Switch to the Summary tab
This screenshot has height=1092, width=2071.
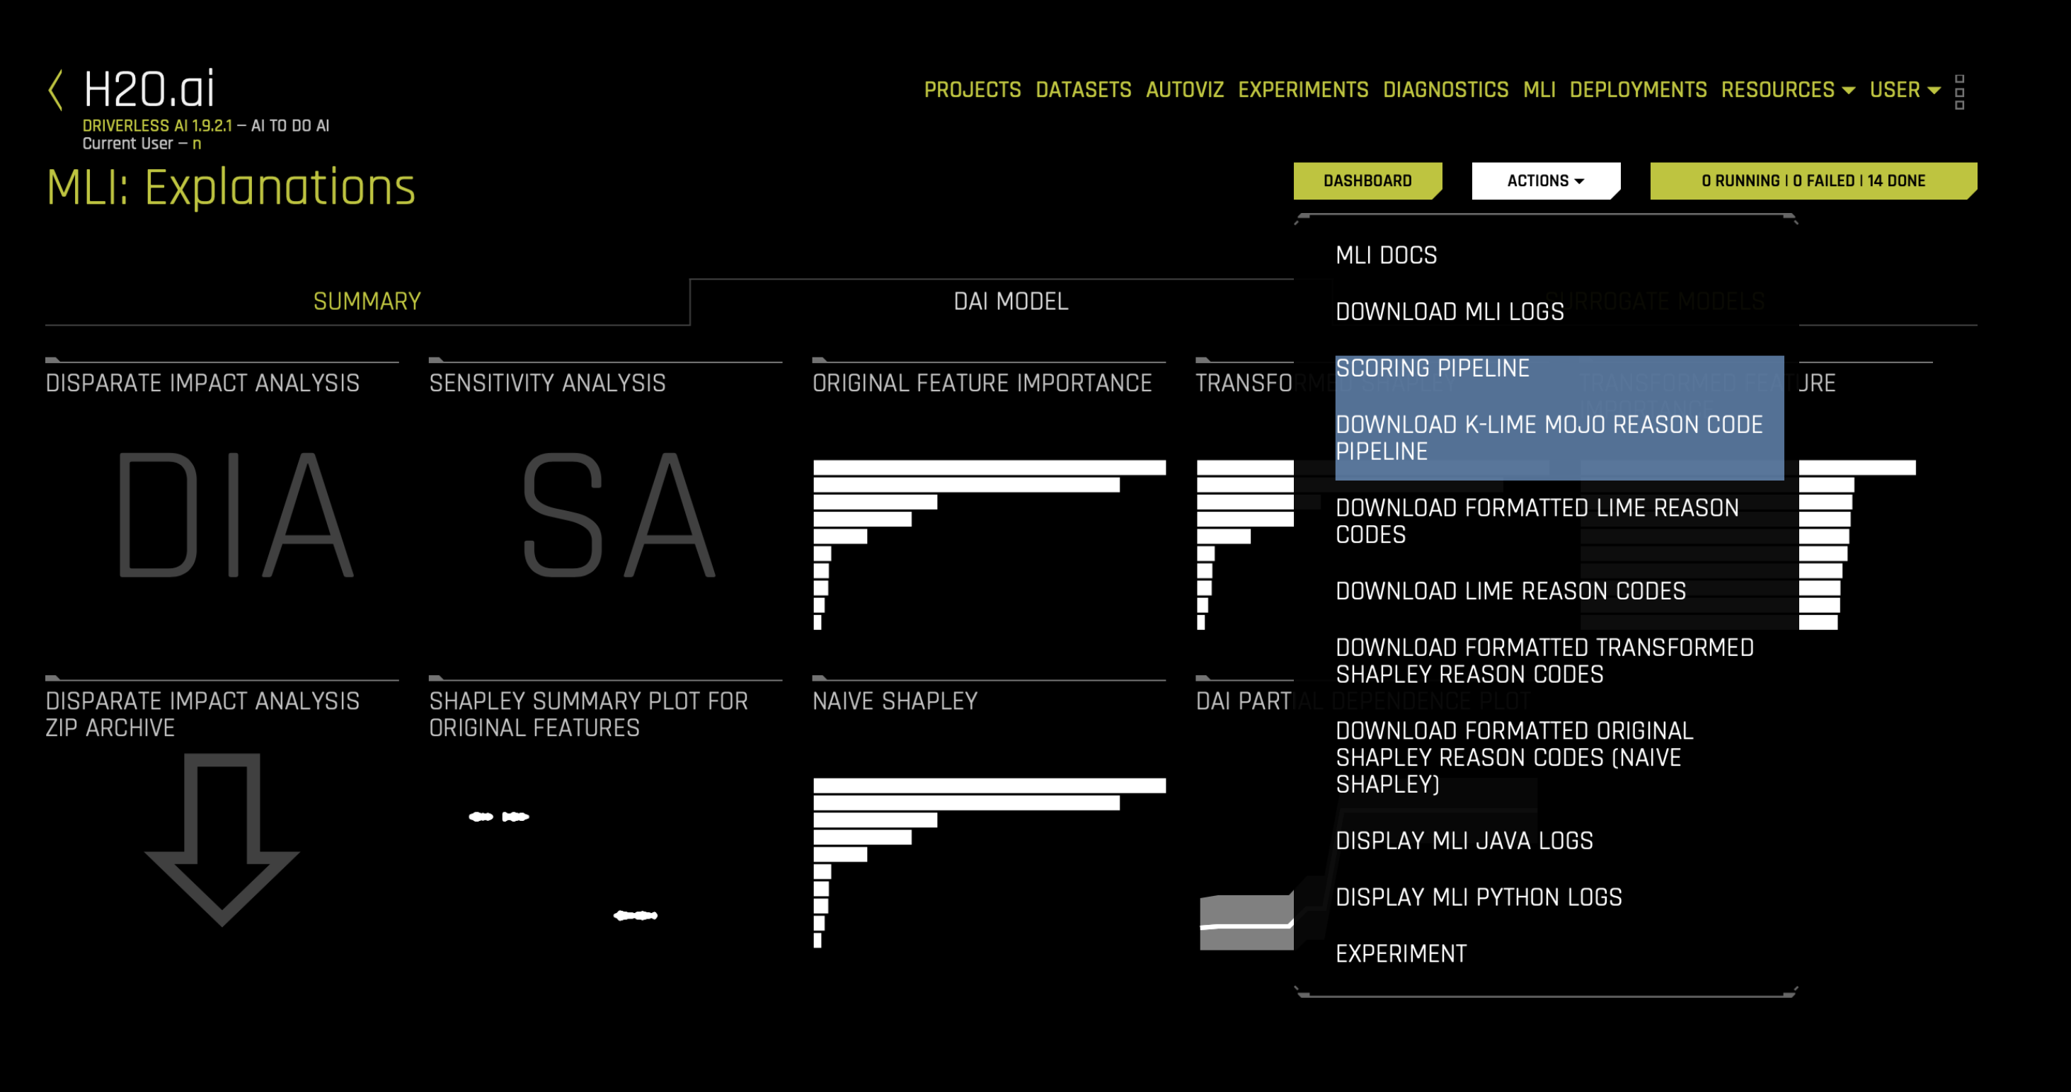367,301
